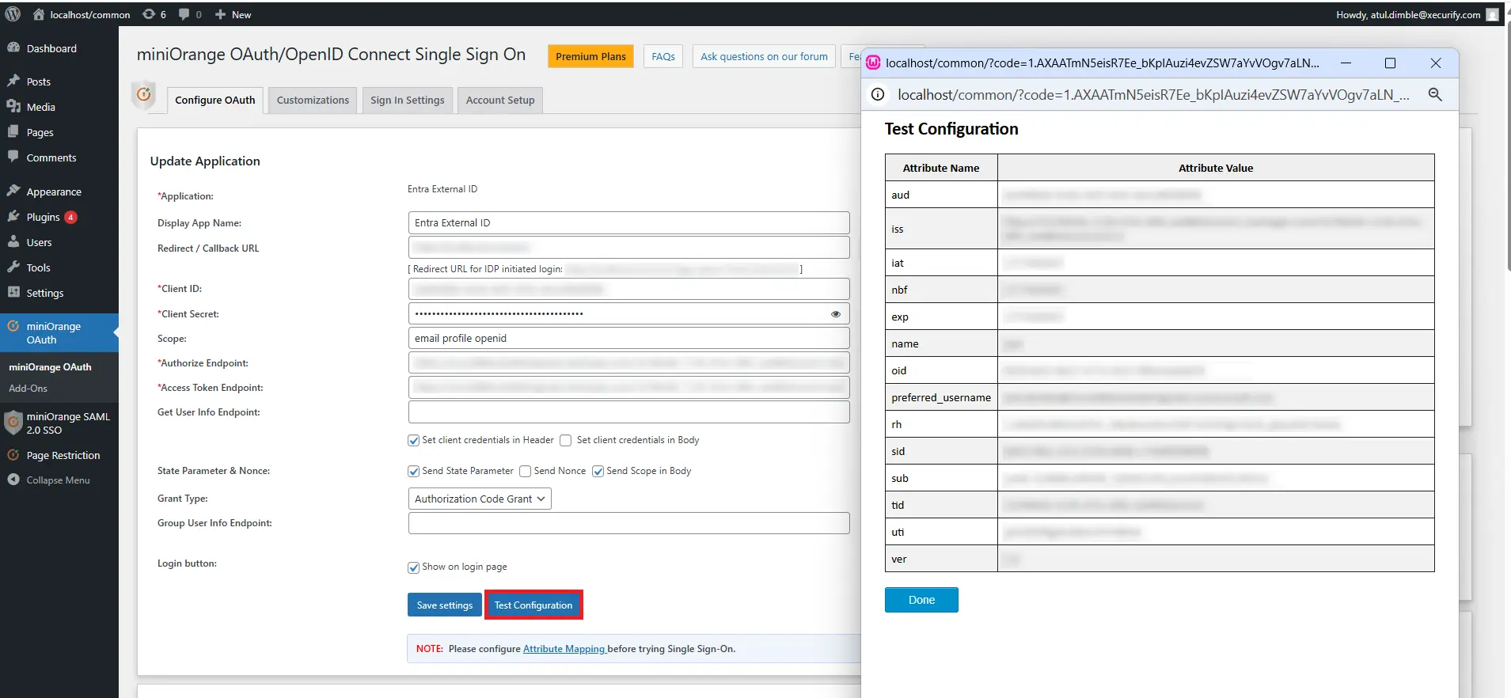Open localhost/common site home icon
The width and height of the screenshot is (1511, 698).
click(x=38, y=14)
